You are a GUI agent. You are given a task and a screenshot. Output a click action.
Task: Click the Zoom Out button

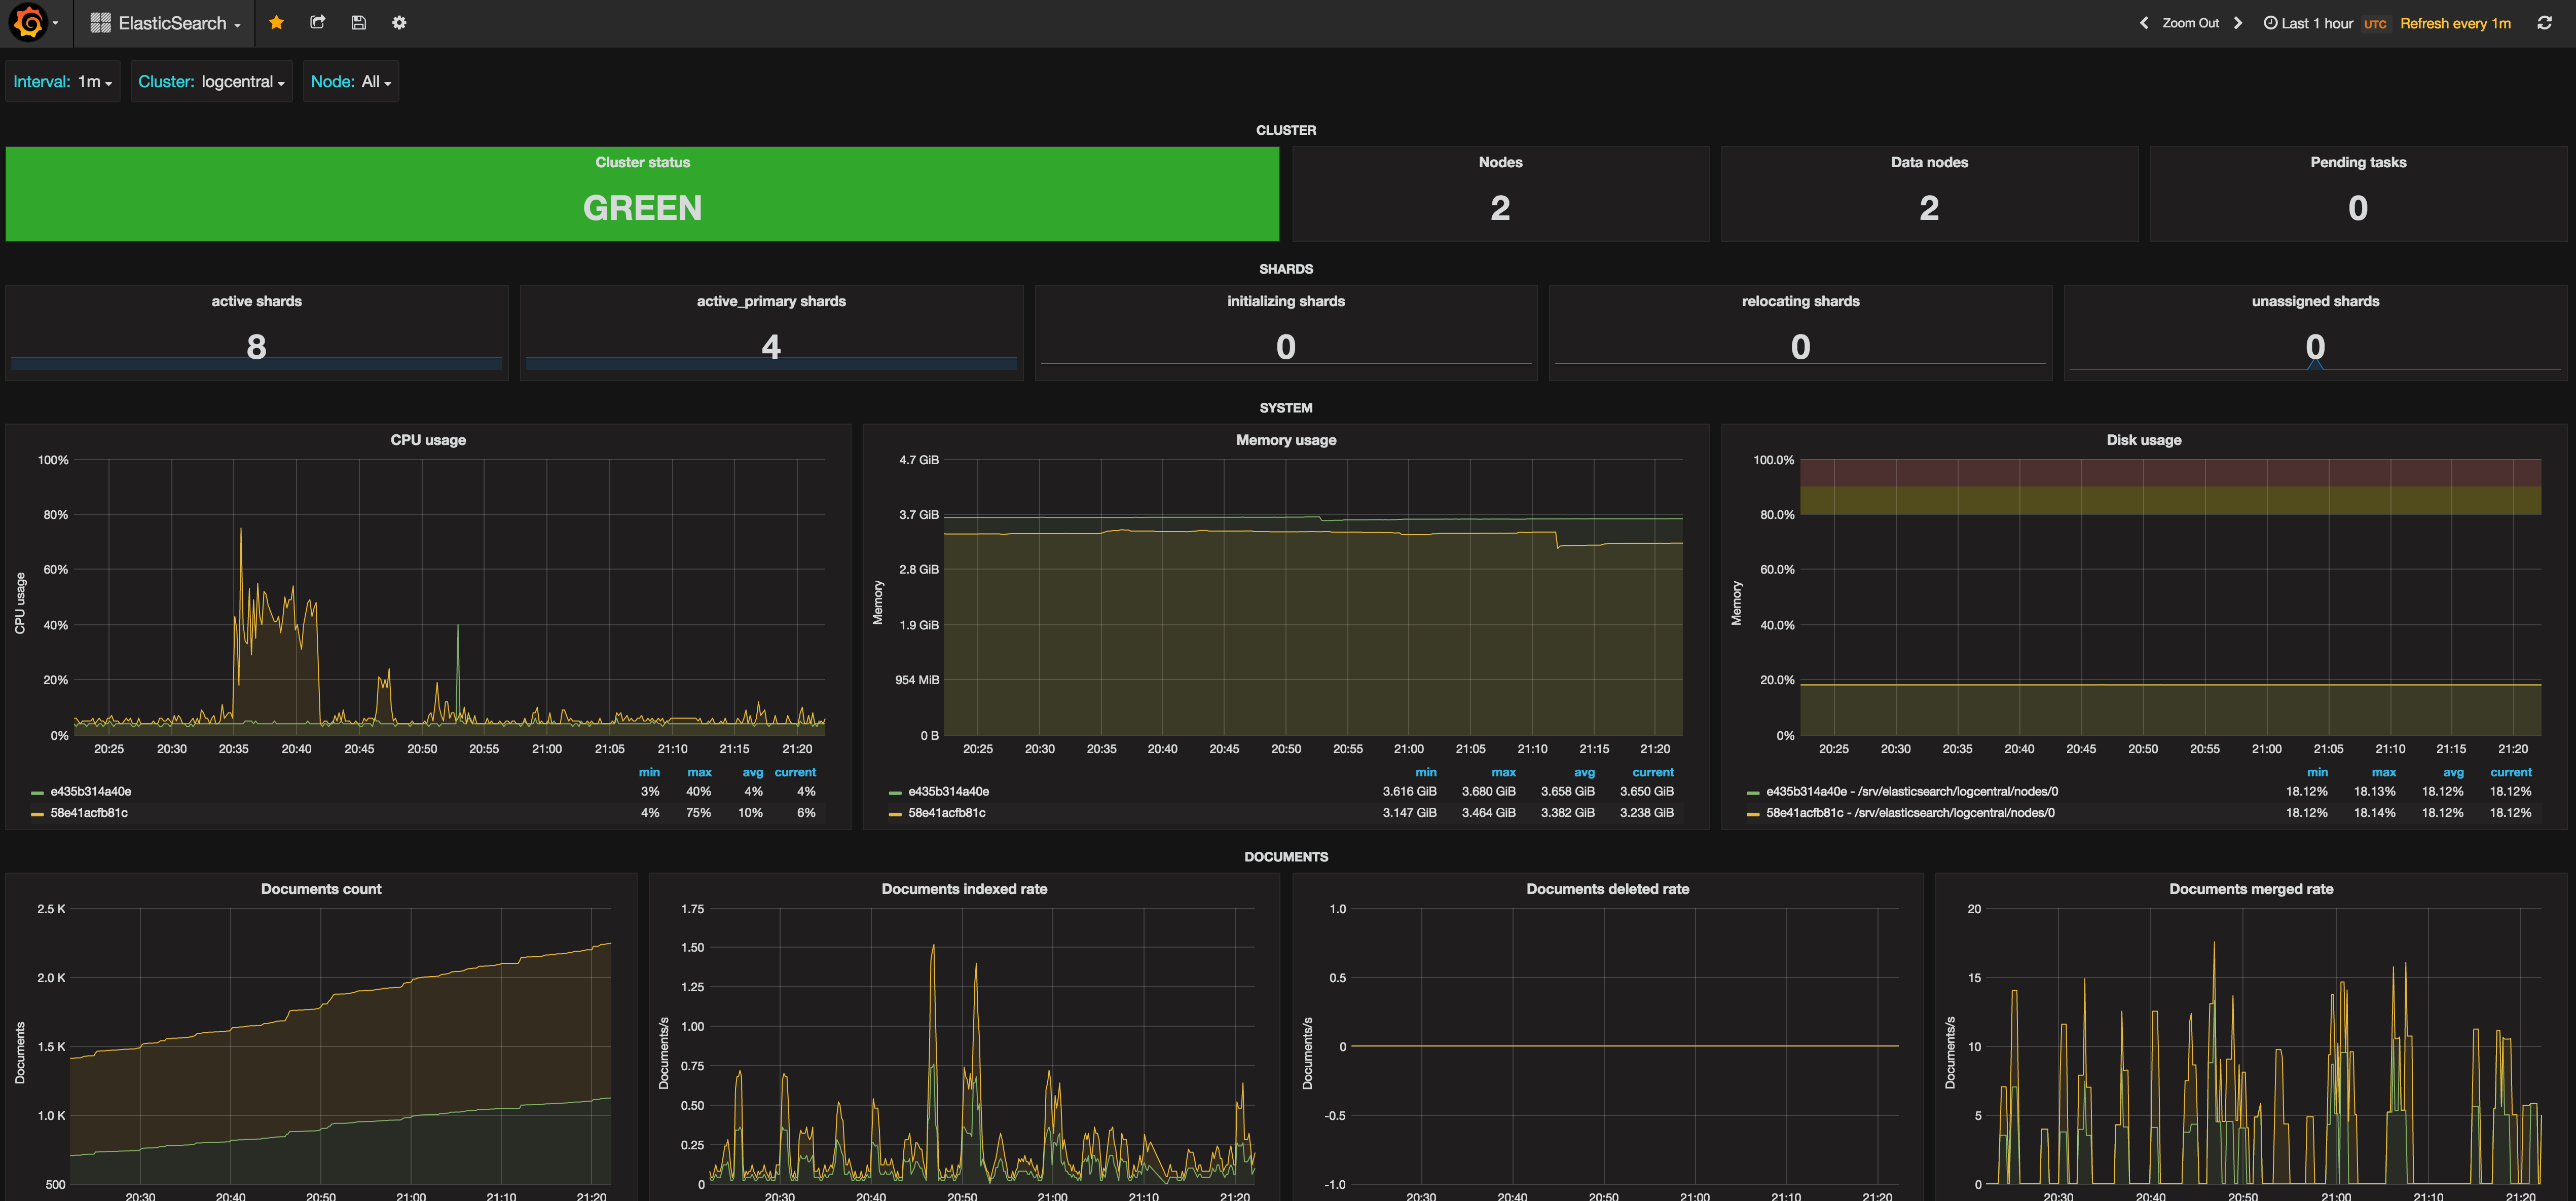[x=2190, y=23]
